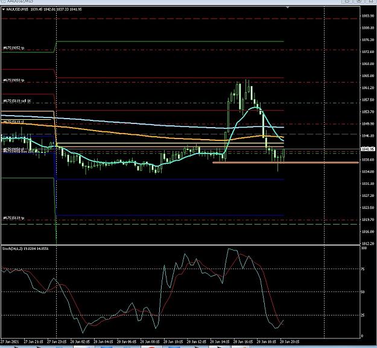Click the 28 Jan 10:15 time label
The image size is (377, 348).
tap(173, 341)
